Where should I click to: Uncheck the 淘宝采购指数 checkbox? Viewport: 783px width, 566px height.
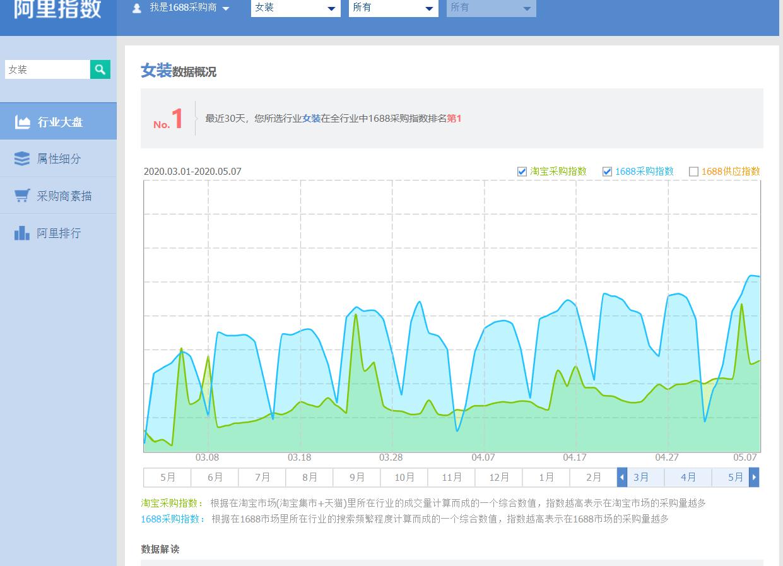[522, 172]
